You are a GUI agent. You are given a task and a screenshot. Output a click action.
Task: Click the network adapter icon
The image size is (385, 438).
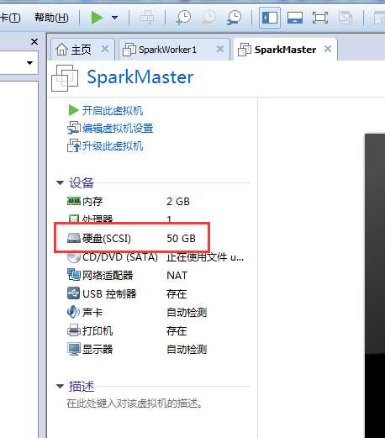coord(74,275)
